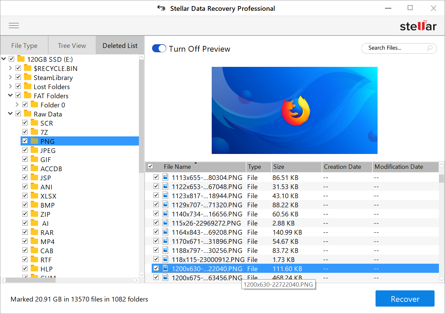Image resolution: width=445 pixels, height=314 pixels.
Task: Click the GIF folder icon
Action: tap(34, 159)
